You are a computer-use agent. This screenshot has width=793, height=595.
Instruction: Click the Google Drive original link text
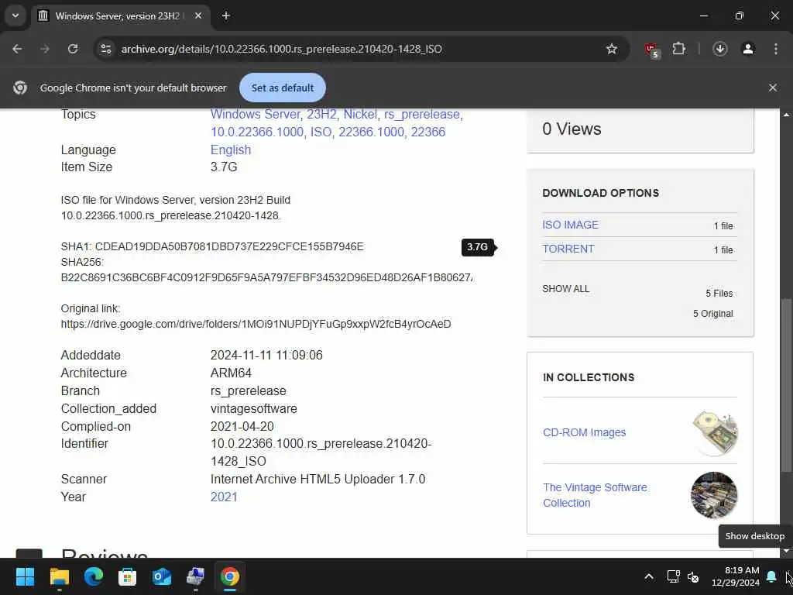(x=256, y=324)
